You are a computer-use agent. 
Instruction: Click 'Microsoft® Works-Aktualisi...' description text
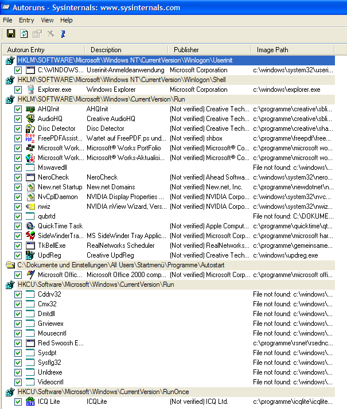[x=126, y=158]
